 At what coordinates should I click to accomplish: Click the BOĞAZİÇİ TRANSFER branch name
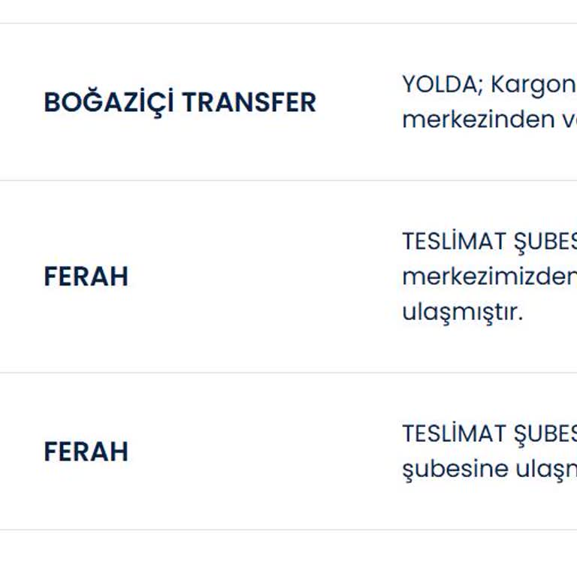[x=180, y=102]
